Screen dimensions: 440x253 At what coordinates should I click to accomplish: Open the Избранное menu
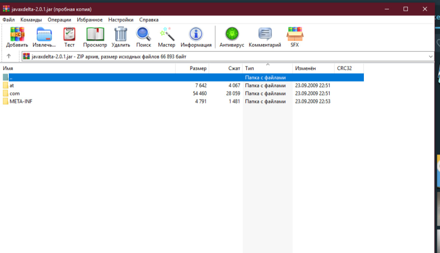click(x=90, y=20)
